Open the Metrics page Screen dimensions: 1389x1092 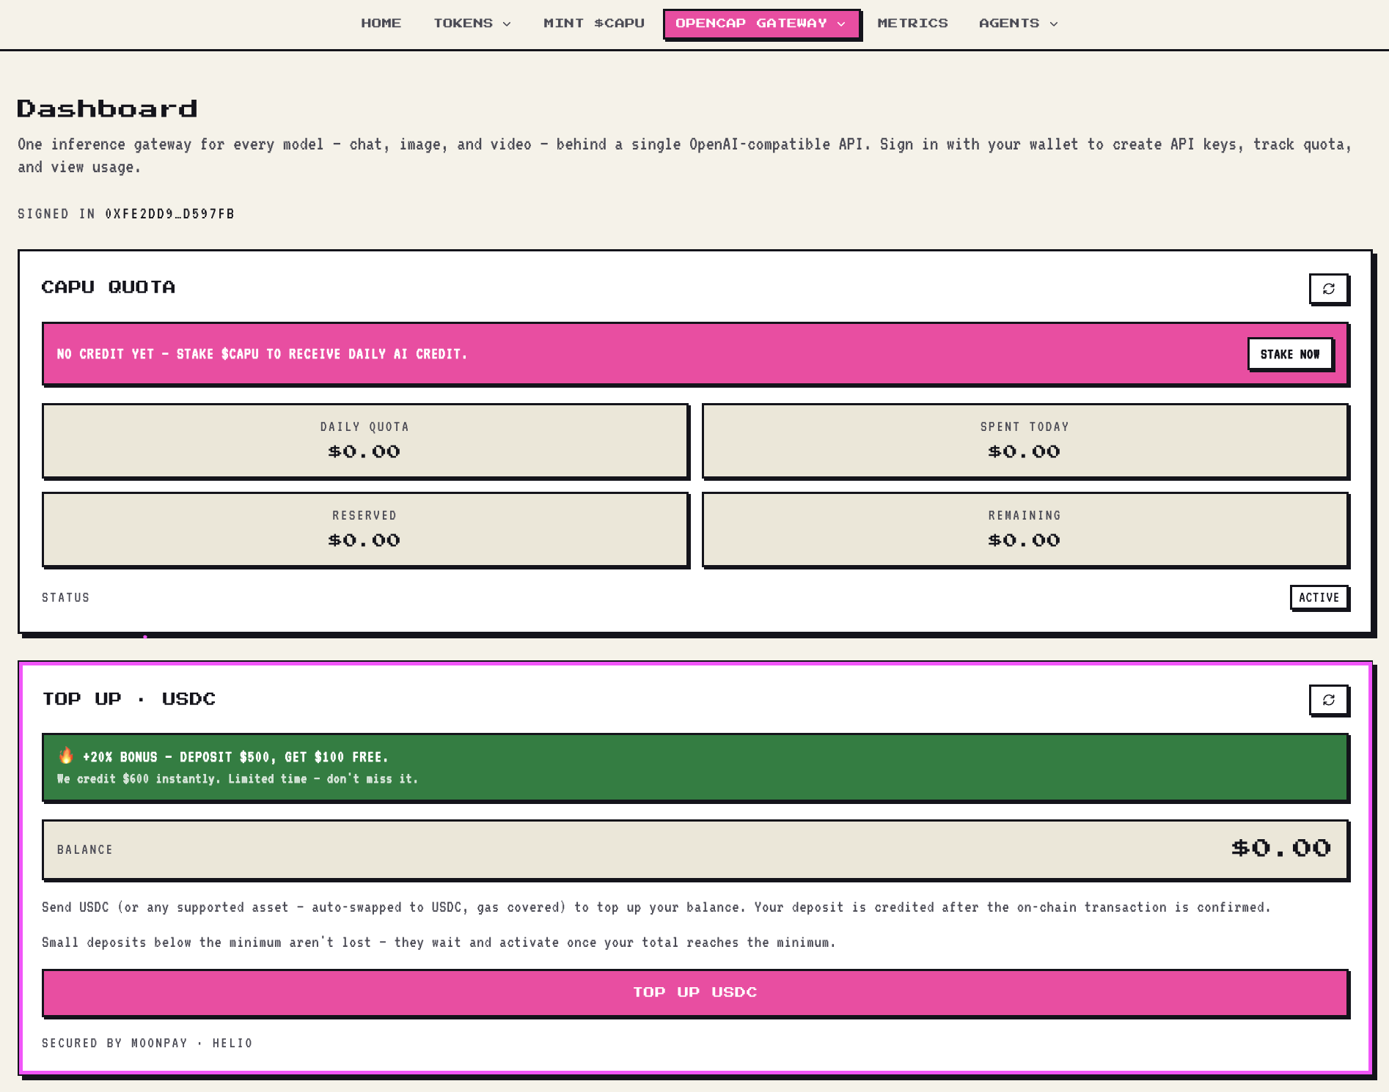912,23
